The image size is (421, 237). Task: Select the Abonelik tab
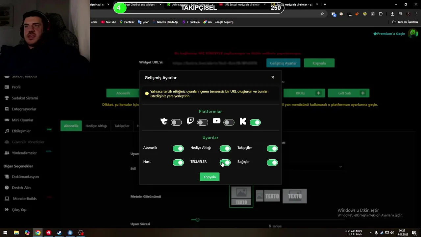tap(71, 126)
